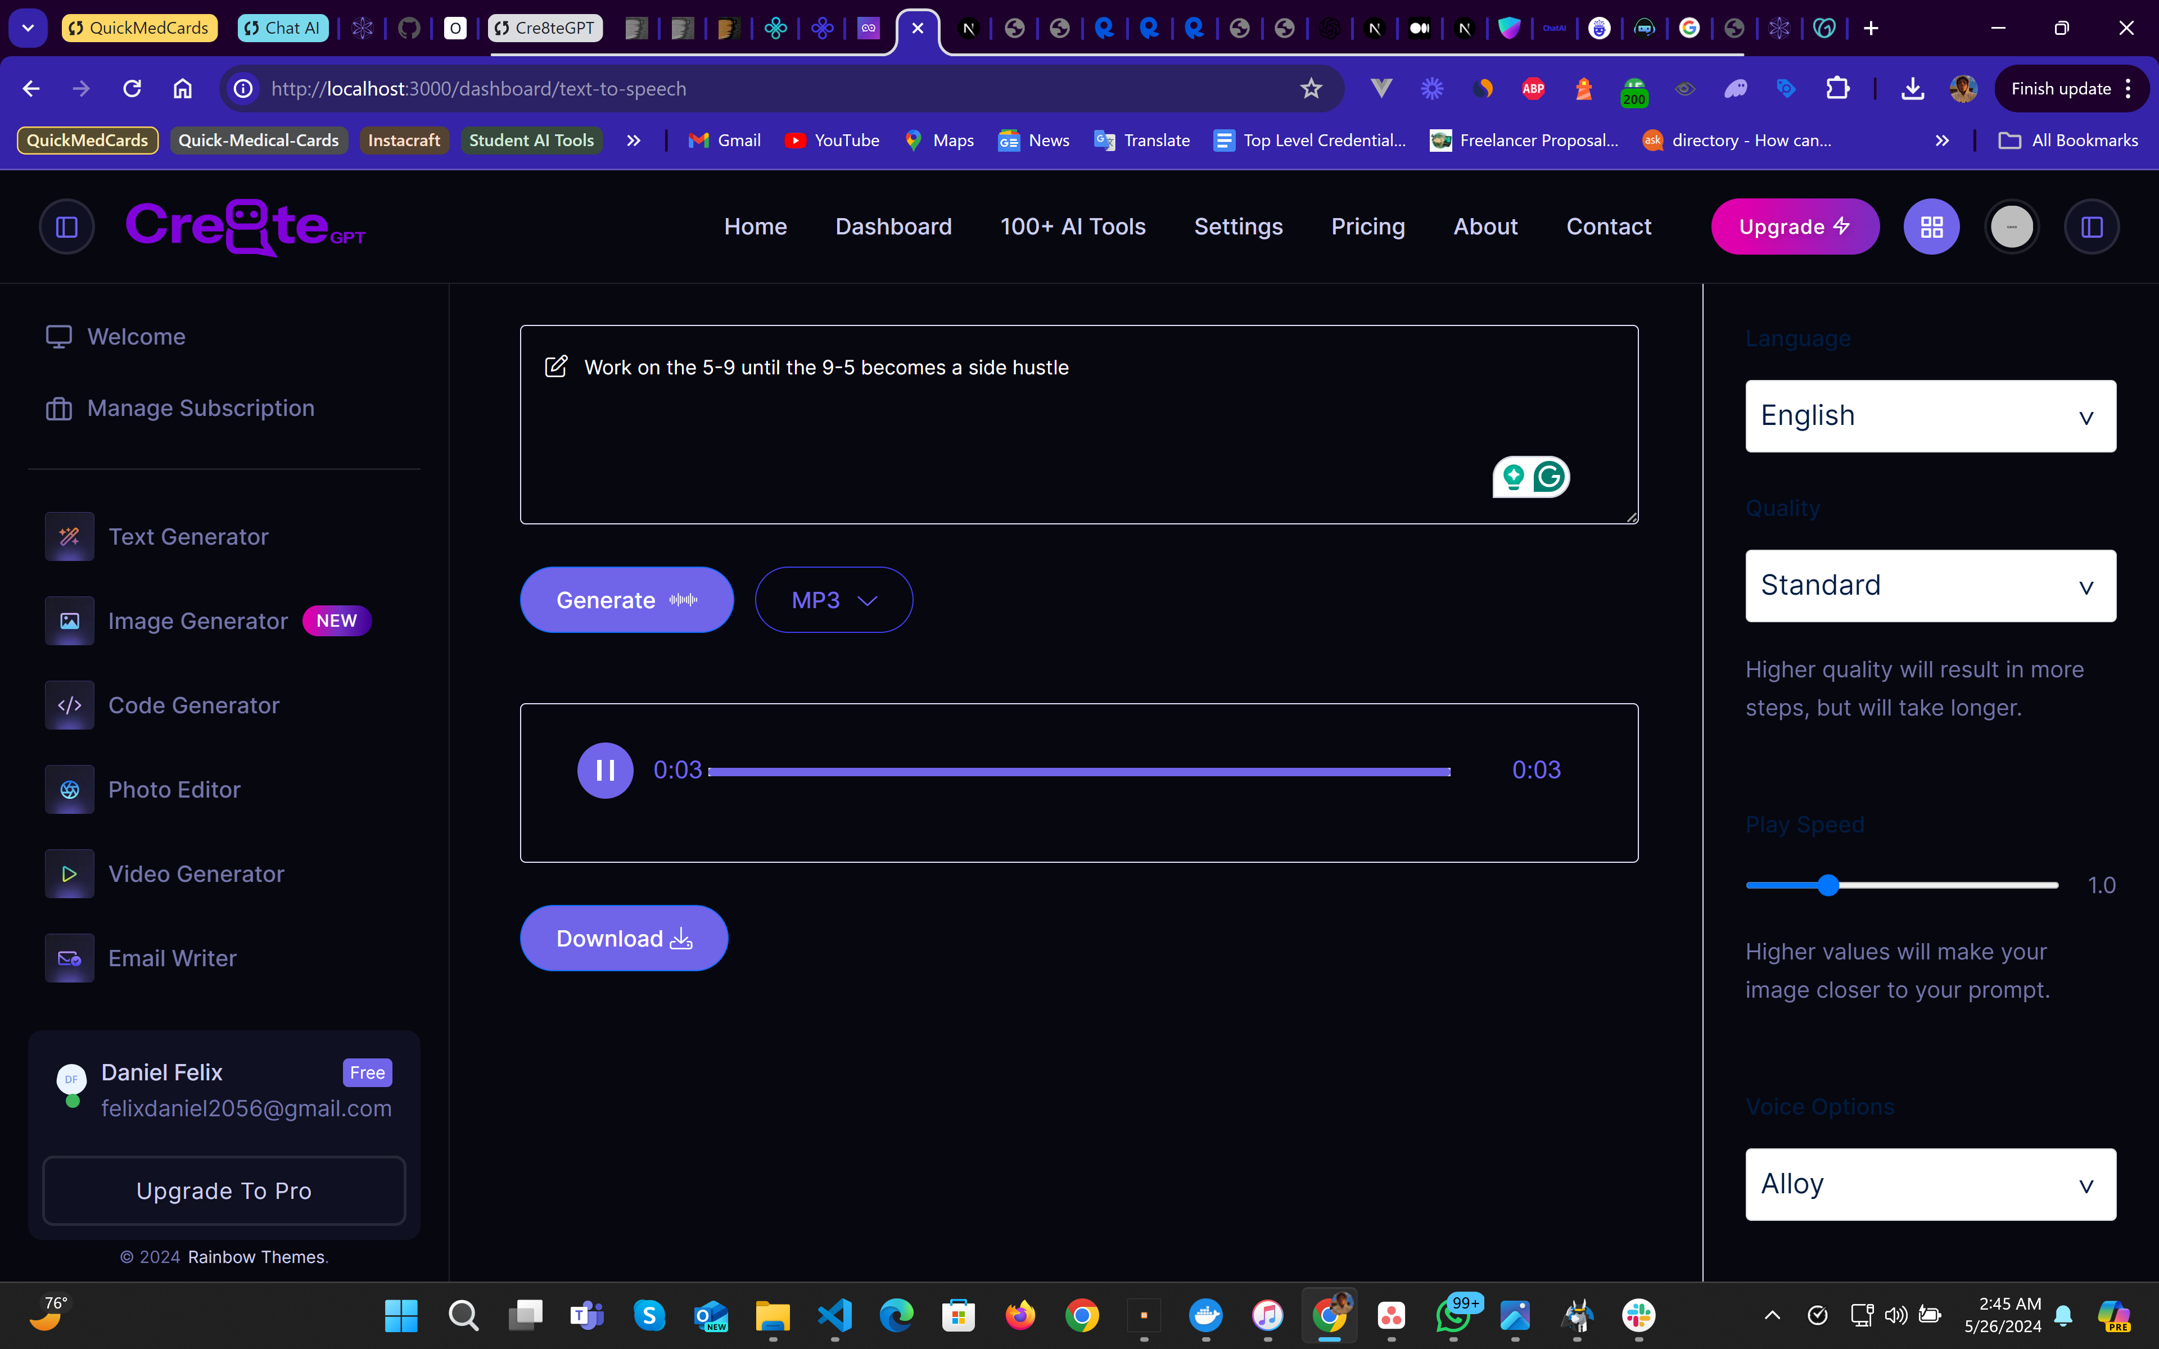
Task: Toggle the left sidebar panel icon
Action: [67, 227]
